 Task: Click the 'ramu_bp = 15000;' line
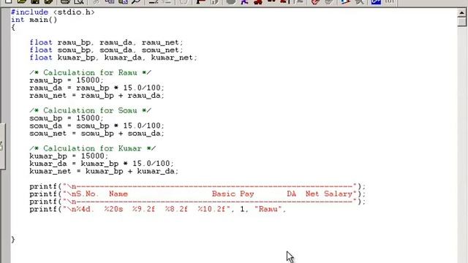coord(67,80)
